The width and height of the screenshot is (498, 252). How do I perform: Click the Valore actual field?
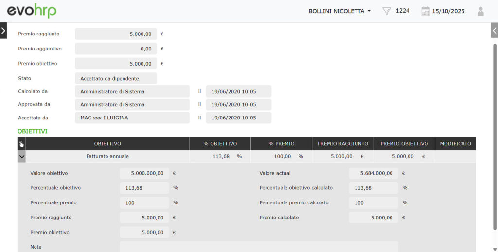[x=373, y=173]
